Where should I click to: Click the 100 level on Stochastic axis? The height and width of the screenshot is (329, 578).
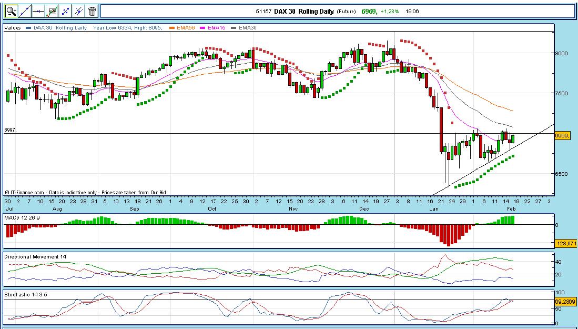tap(560, 293)
